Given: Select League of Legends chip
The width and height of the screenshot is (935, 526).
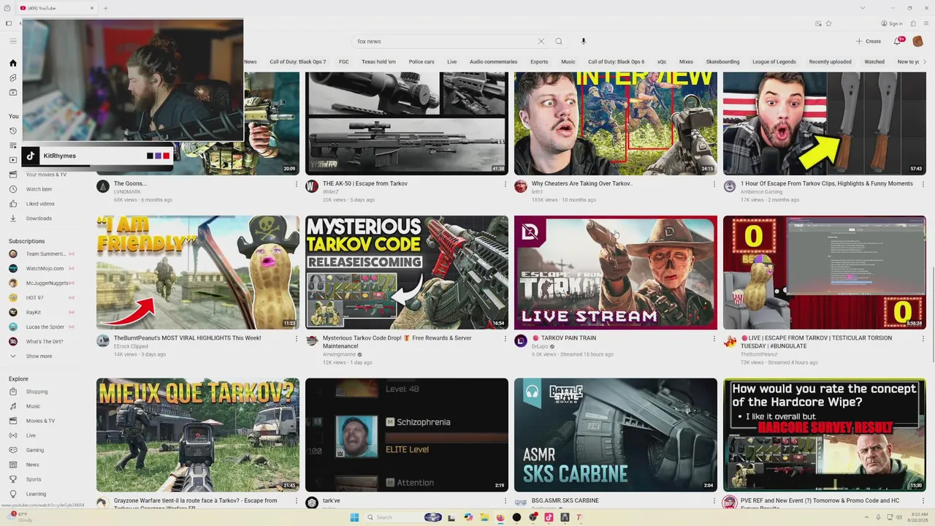Looking at the screenshot, I should click(774, 62).
